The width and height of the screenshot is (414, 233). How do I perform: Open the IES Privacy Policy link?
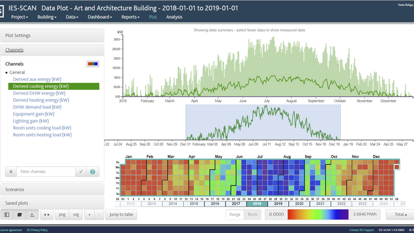point(37,230)
